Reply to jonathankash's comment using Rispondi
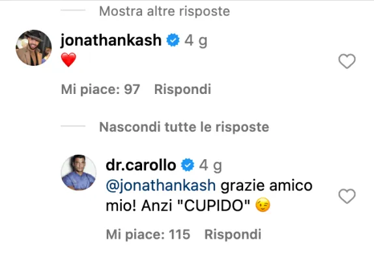The image size is (374, 261). (182, 89)
